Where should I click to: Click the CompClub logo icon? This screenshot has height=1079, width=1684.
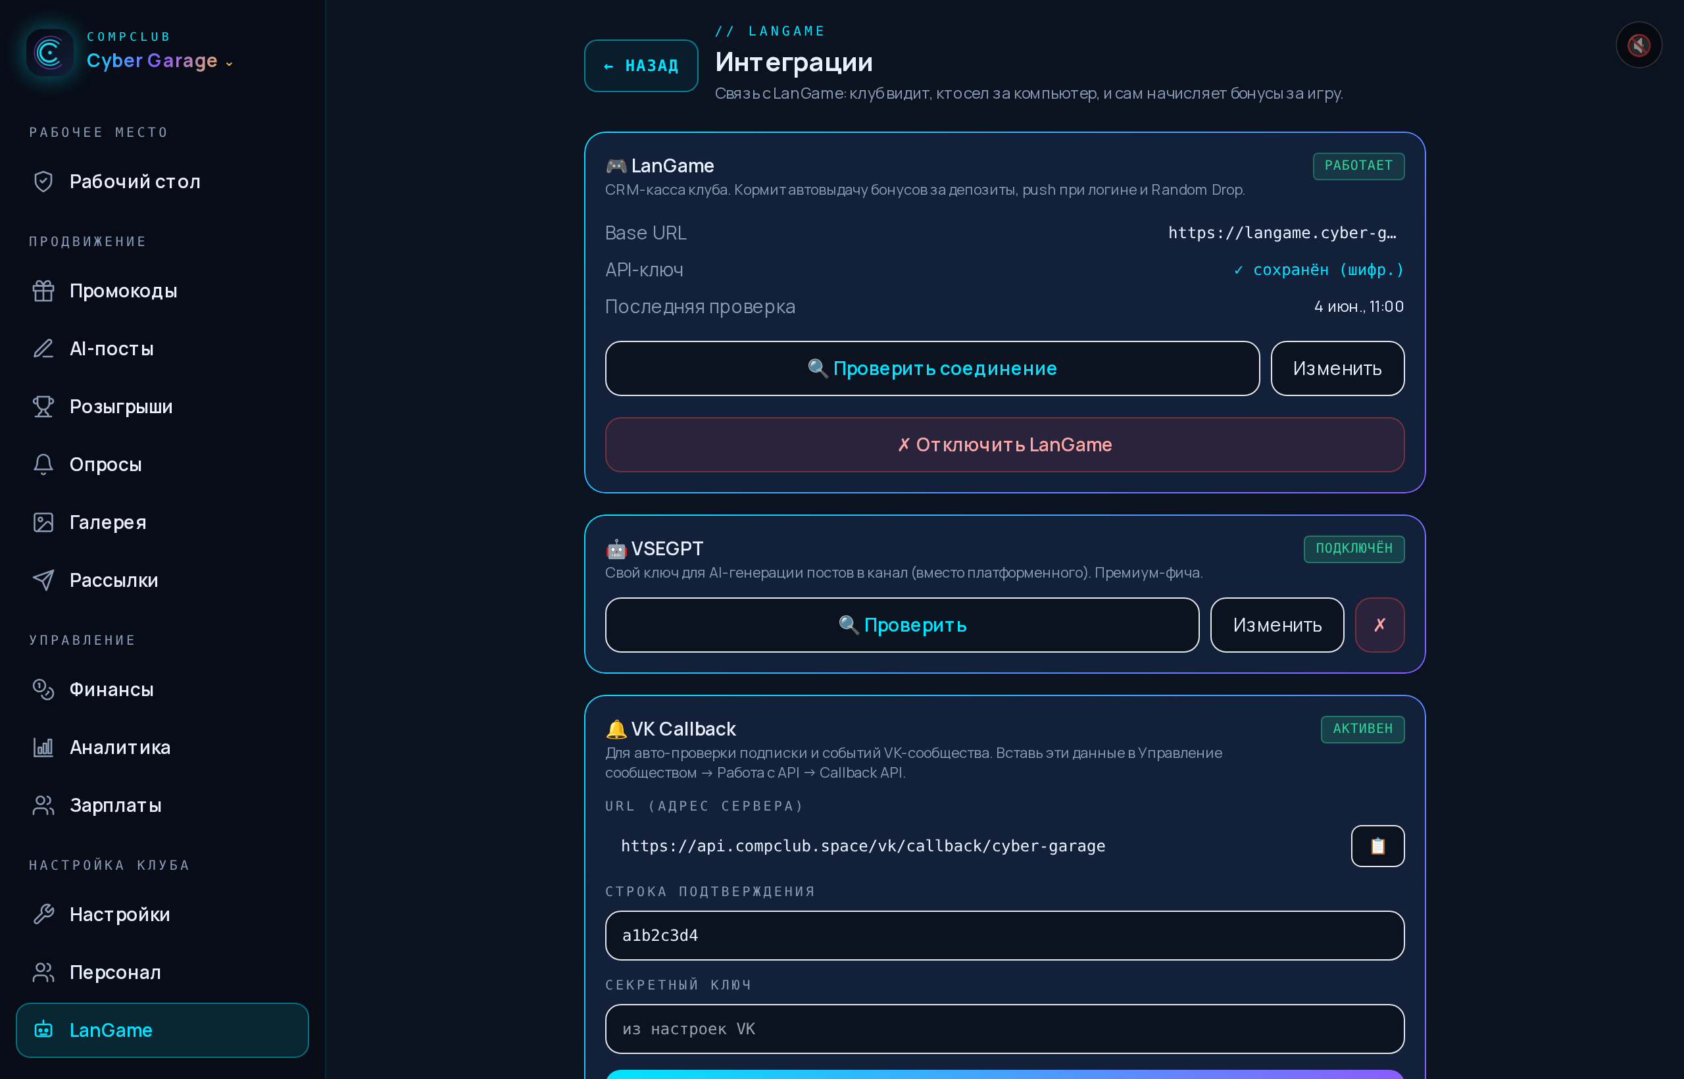(50, 53)
